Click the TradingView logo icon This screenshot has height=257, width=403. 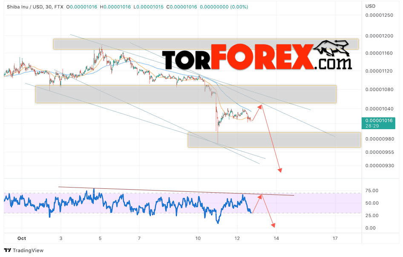pyautogui.click(x=7, y=250)
